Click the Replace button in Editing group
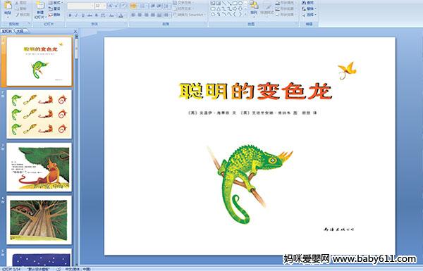Image resolution: width=423 pixels, height=271 pixels. 309,8
